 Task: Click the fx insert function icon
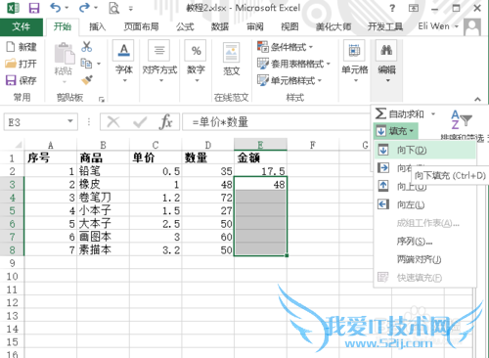(166, 122)
